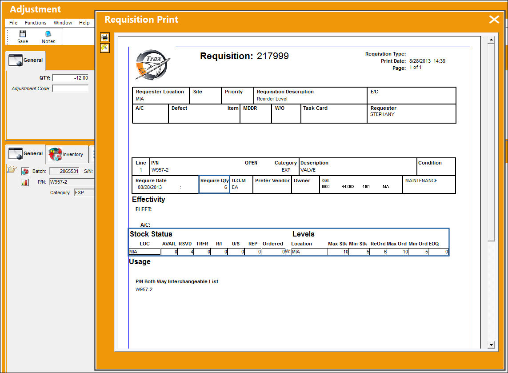508x373 pixels.
Task: Click the printer icon in Requisition Print
Action: coord(104,37)
